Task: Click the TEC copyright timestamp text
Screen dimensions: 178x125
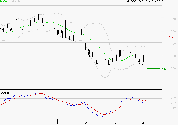Action: click(145, 1)
